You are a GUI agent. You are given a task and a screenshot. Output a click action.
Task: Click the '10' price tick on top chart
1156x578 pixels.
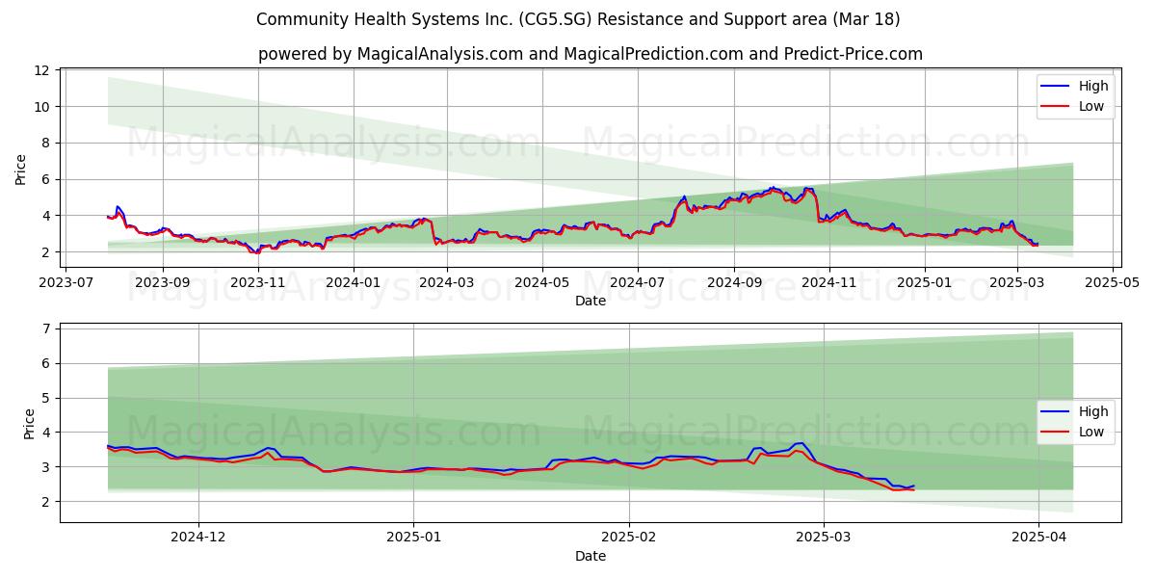coord(43,106)
